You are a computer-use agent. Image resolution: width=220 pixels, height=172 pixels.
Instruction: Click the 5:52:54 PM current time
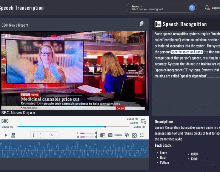pos(132,119)
